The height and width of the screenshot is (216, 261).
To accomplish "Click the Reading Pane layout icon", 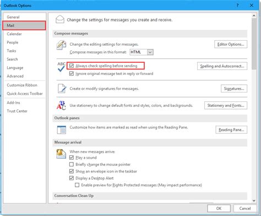I will [62, 130].
